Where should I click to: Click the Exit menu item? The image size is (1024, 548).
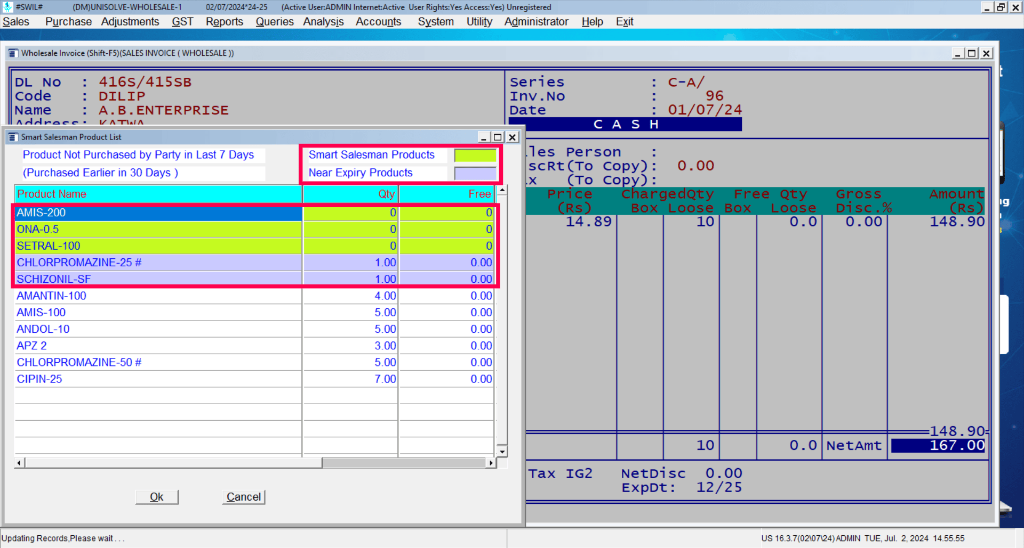coord(625,22)
